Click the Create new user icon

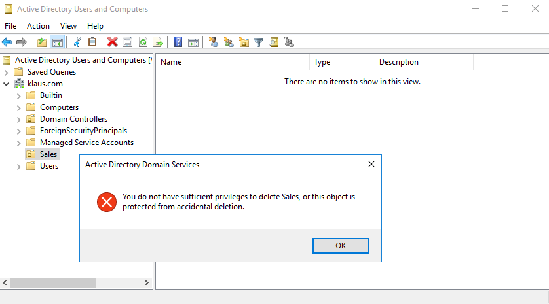point(213,42)
